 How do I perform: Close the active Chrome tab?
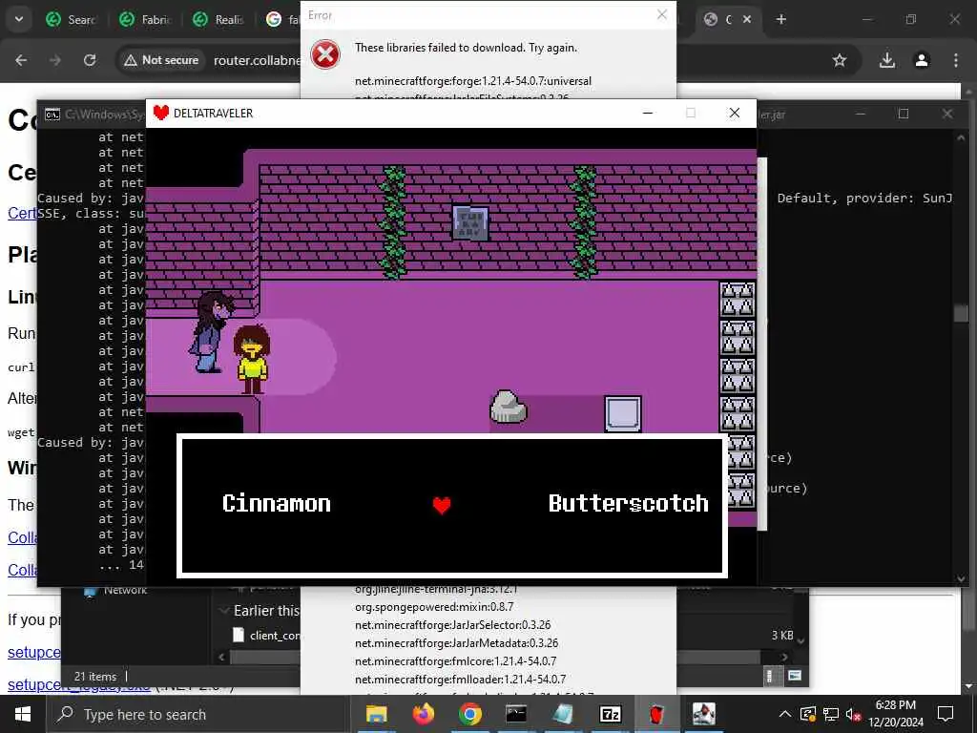[x=747, y=19]
